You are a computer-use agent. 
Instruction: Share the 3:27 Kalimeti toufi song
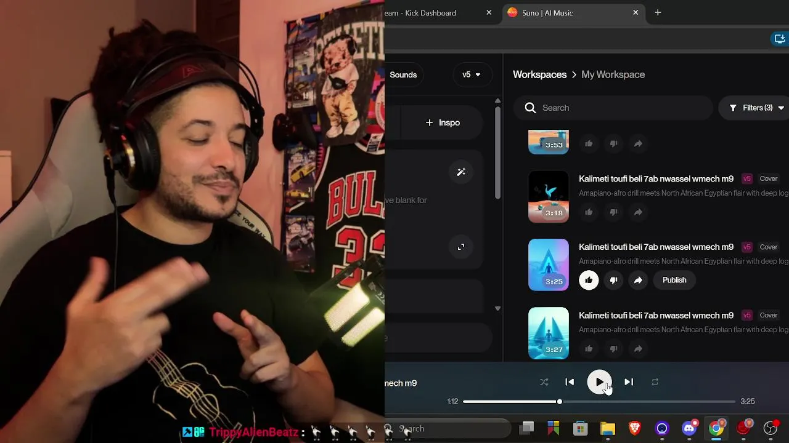[x=638, y=348]
